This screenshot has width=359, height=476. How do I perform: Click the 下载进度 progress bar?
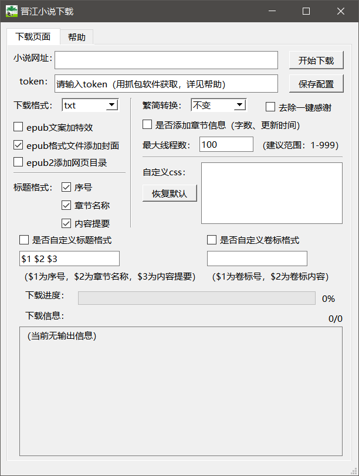pyautogui.click(x=197, y=298)
